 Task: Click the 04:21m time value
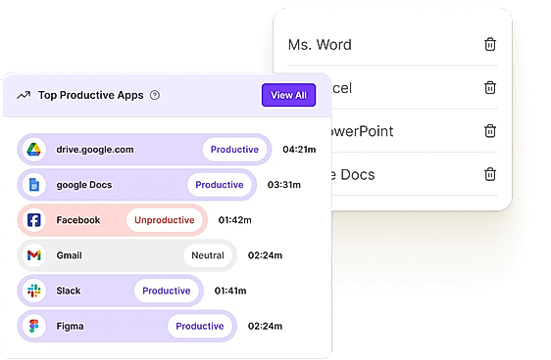click(x=299, y=150)
